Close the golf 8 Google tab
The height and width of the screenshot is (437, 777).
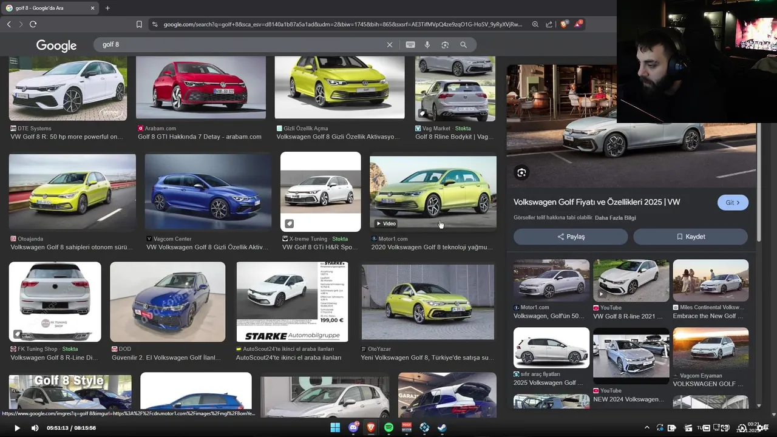point(92,8)
